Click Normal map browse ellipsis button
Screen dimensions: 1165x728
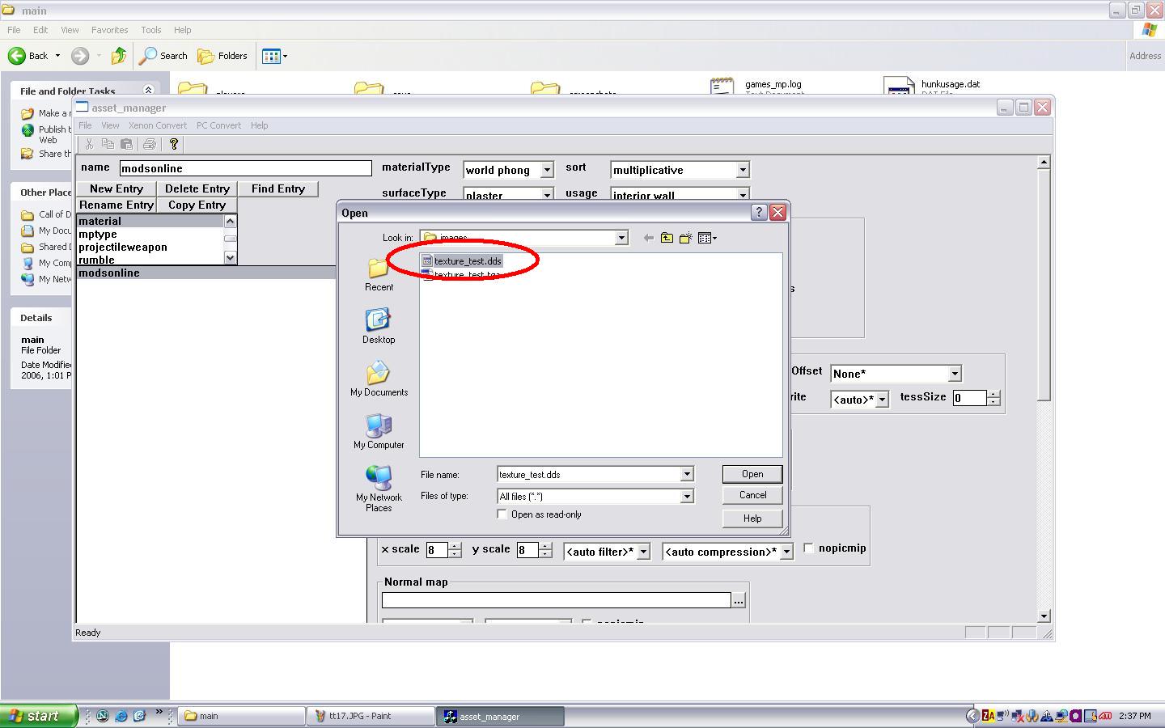(x=739, y=600)
